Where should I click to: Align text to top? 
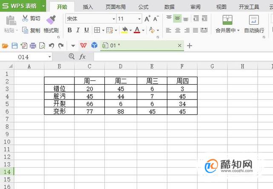(169, 18)
